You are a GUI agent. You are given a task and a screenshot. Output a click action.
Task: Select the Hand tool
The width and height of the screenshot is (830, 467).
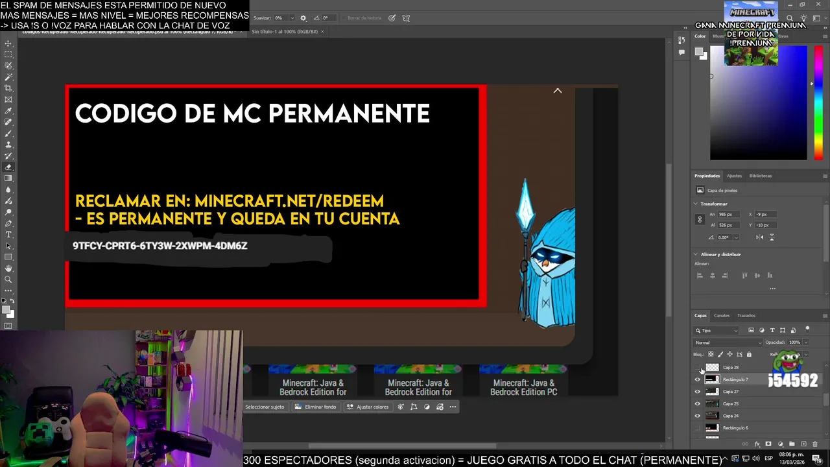[8, 268]
